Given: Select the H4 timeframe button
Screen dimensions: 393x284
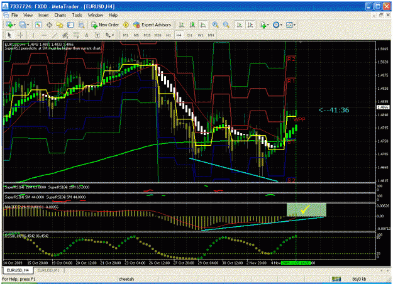Looking at the screenshot, I should coord(179,35).
